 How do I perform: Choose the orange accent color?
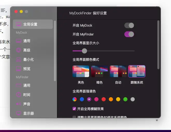point(111,99)
